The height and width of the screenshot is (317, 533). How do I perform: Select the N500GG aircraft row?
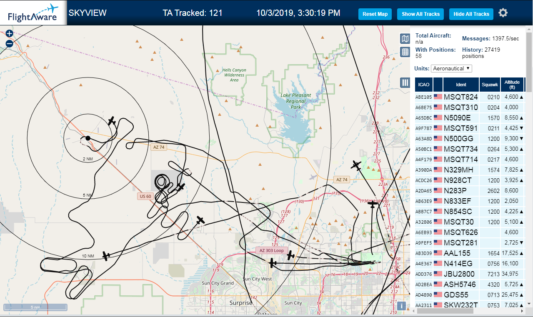click(469, 138)
